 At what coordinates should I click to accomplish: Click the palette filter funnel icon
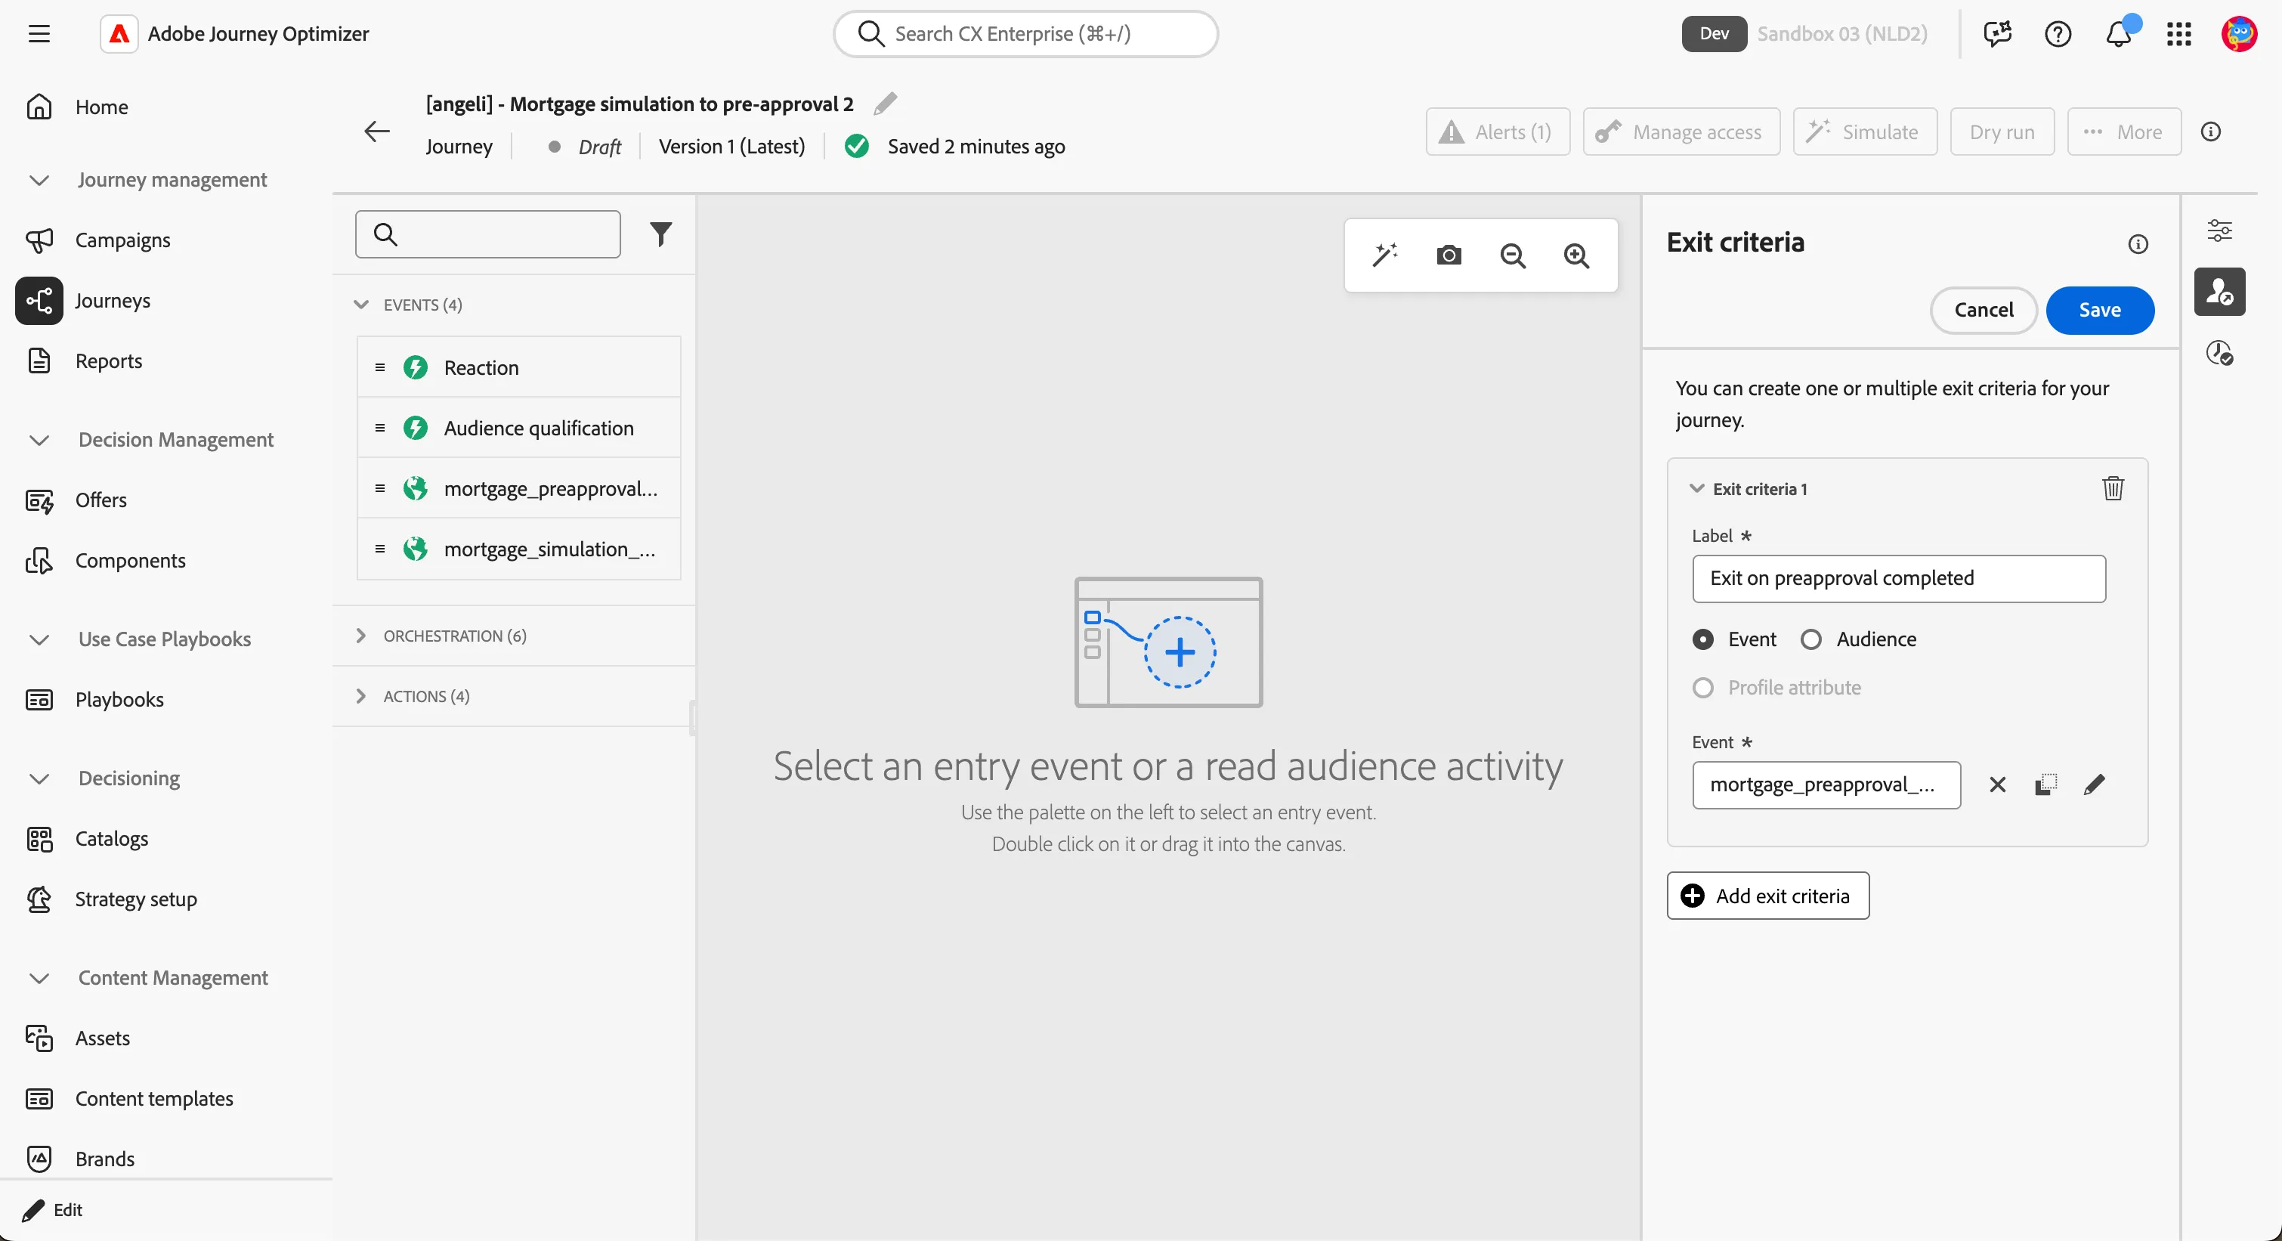[x=661, y=234]
